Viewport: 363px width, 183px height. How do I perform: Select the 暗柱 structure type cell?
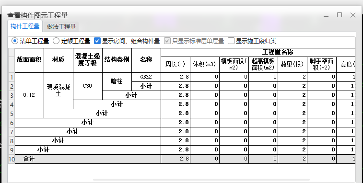tap(117, 81)
